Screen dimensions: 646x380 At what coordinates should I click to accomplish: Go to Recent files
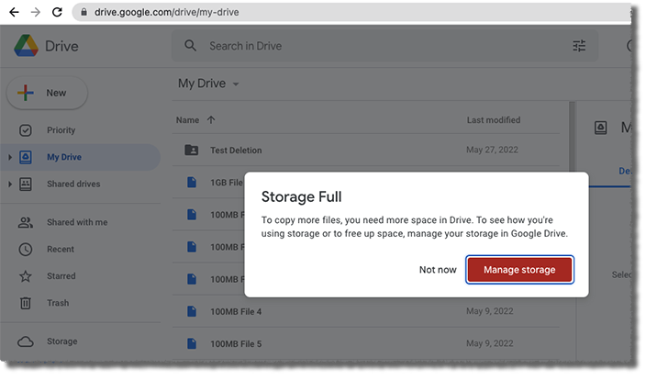[61, 249]
